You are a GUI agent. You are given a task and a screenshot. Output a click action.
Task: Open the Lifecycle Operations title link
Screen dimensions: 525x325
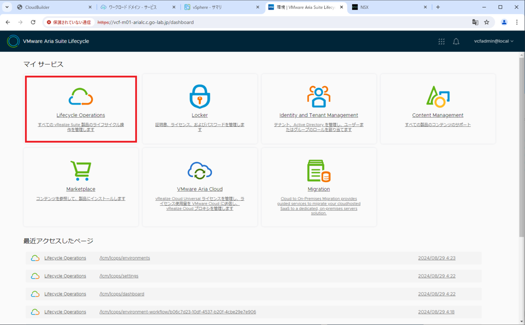point(81,115)
